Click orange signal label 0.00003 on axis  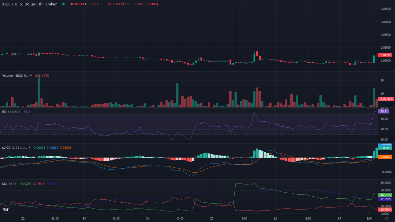(x=385, y=157)
